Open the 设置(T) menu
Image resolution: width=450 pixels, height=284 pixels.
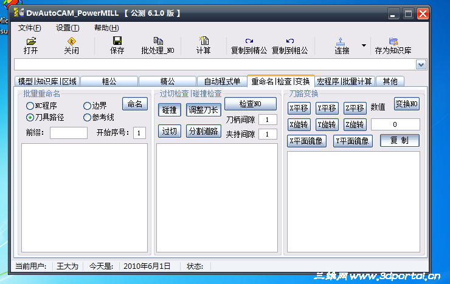pos(67,28)
